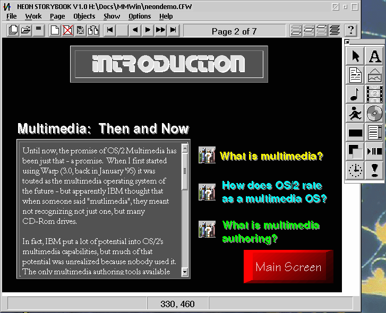Click layer icon with bottom sheet highlighted
Viewport: 386px width, 313px height.
296,30
